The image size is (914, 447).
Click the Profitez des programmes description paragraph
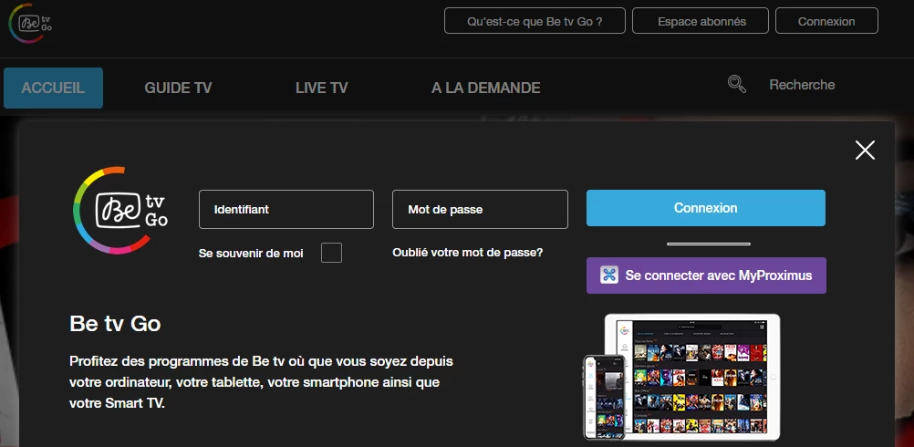[x=261, y=382]
